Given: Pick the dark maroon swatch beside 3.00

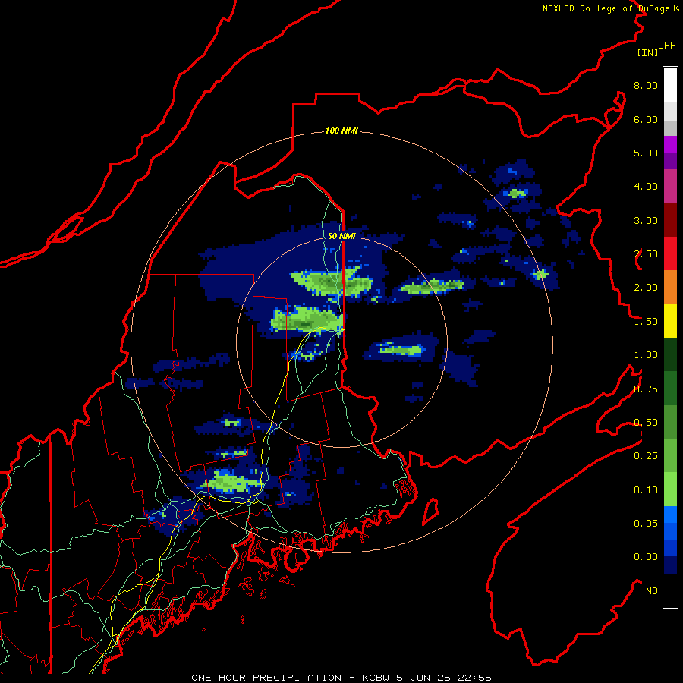Looking at the screenshot, I should (670, 220).
